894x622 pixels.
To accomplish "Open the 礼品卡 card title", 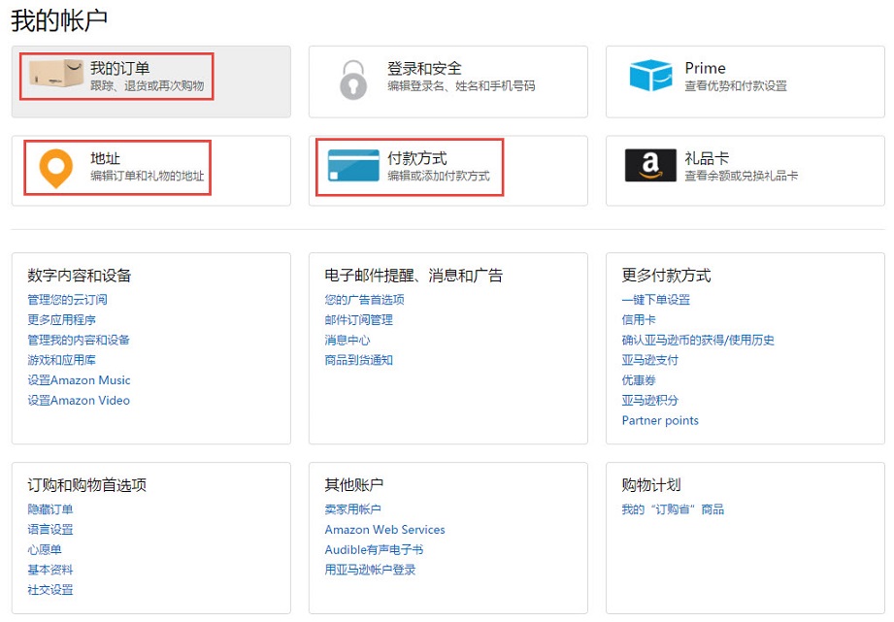I will tap(707, 158).
